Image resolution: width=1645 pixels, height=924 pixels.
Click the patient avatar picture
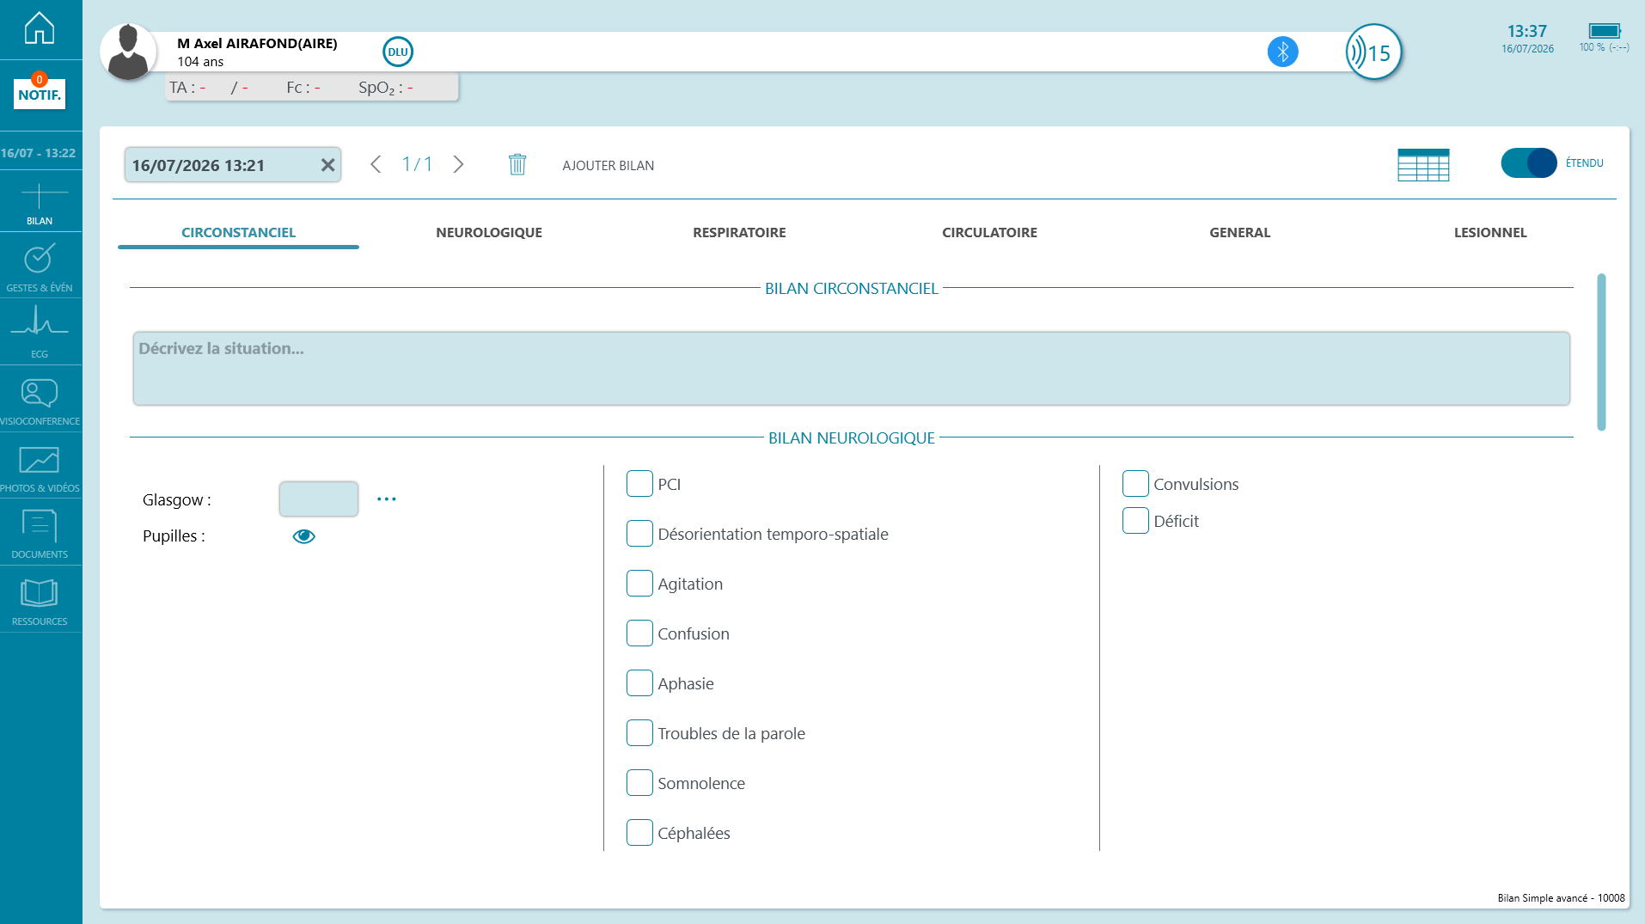tap(128, 52)
